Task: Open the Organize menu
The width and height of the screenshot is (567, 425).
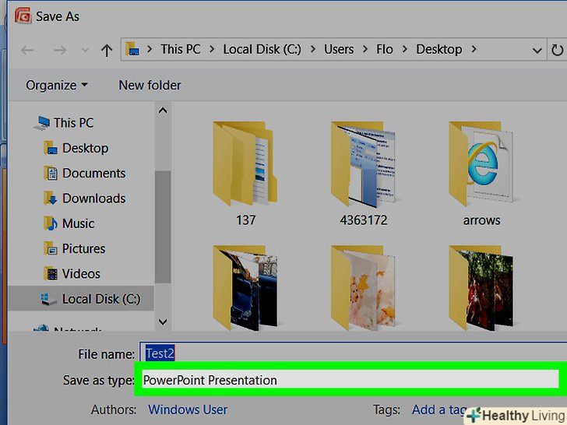Action: click(x=57, y=86)
